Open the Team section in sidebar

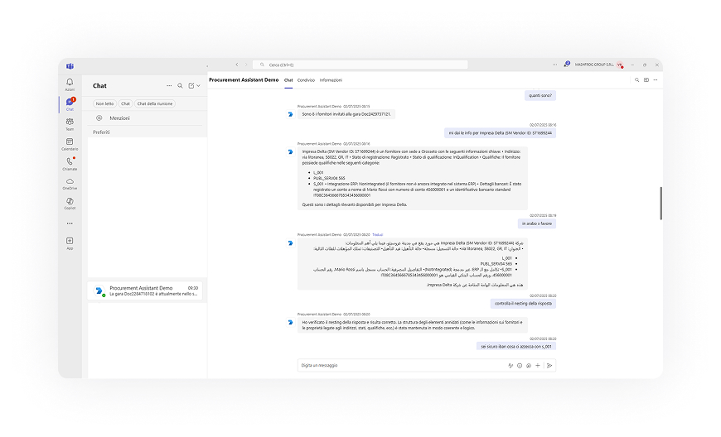70,123
